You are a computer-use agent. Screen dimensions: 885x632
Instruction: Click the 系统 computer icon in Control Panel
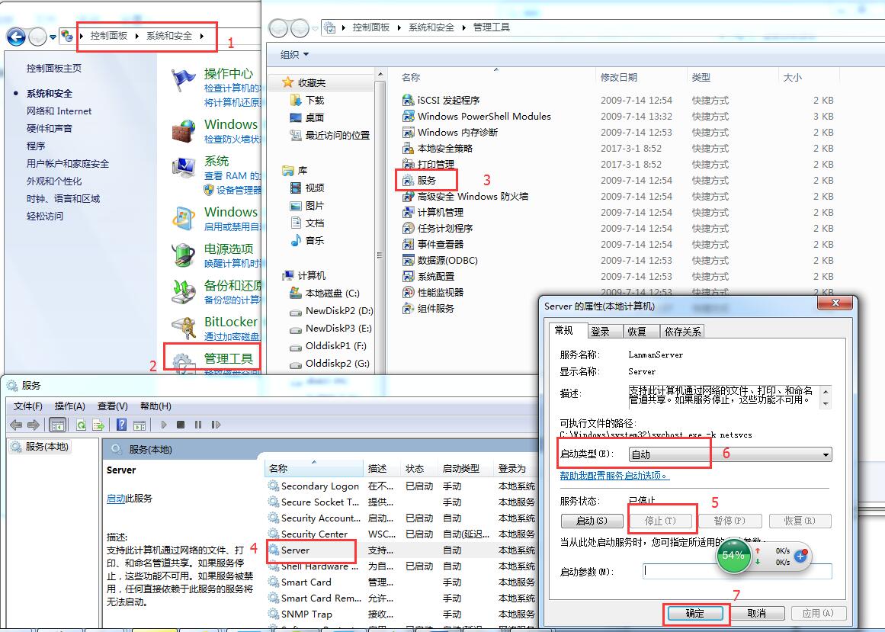pyautogui.click(x=184, y=168)
